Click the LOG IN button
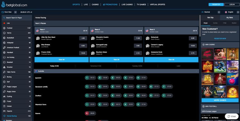 click(x=232, y=5)
